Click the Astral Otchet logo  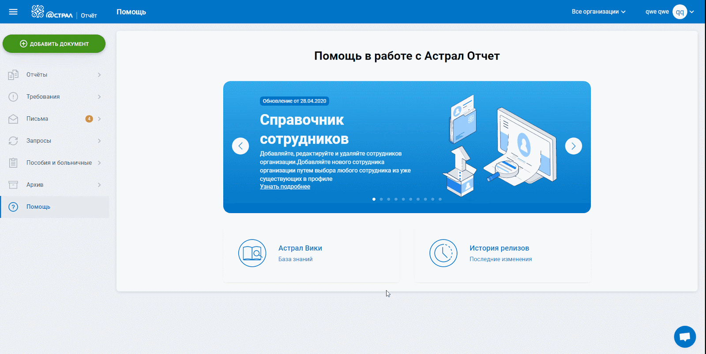pos(64,12)
